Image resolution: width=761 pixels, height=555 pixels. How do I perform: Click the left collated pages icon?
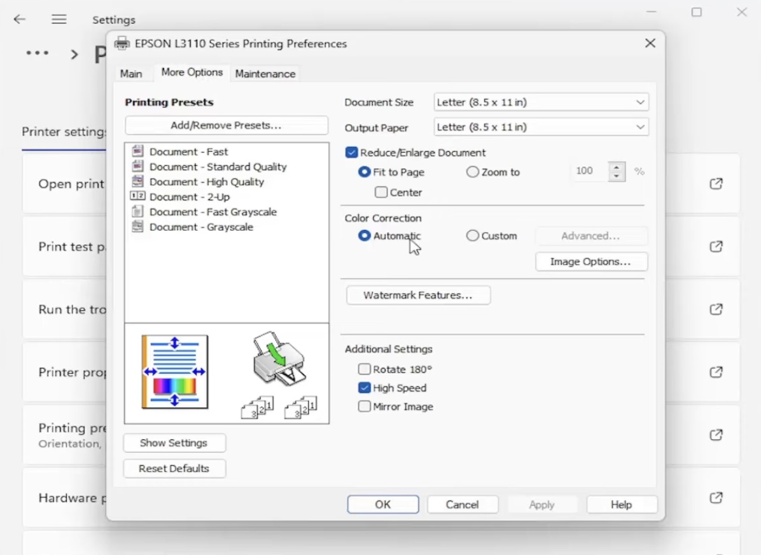click(258, 407)
